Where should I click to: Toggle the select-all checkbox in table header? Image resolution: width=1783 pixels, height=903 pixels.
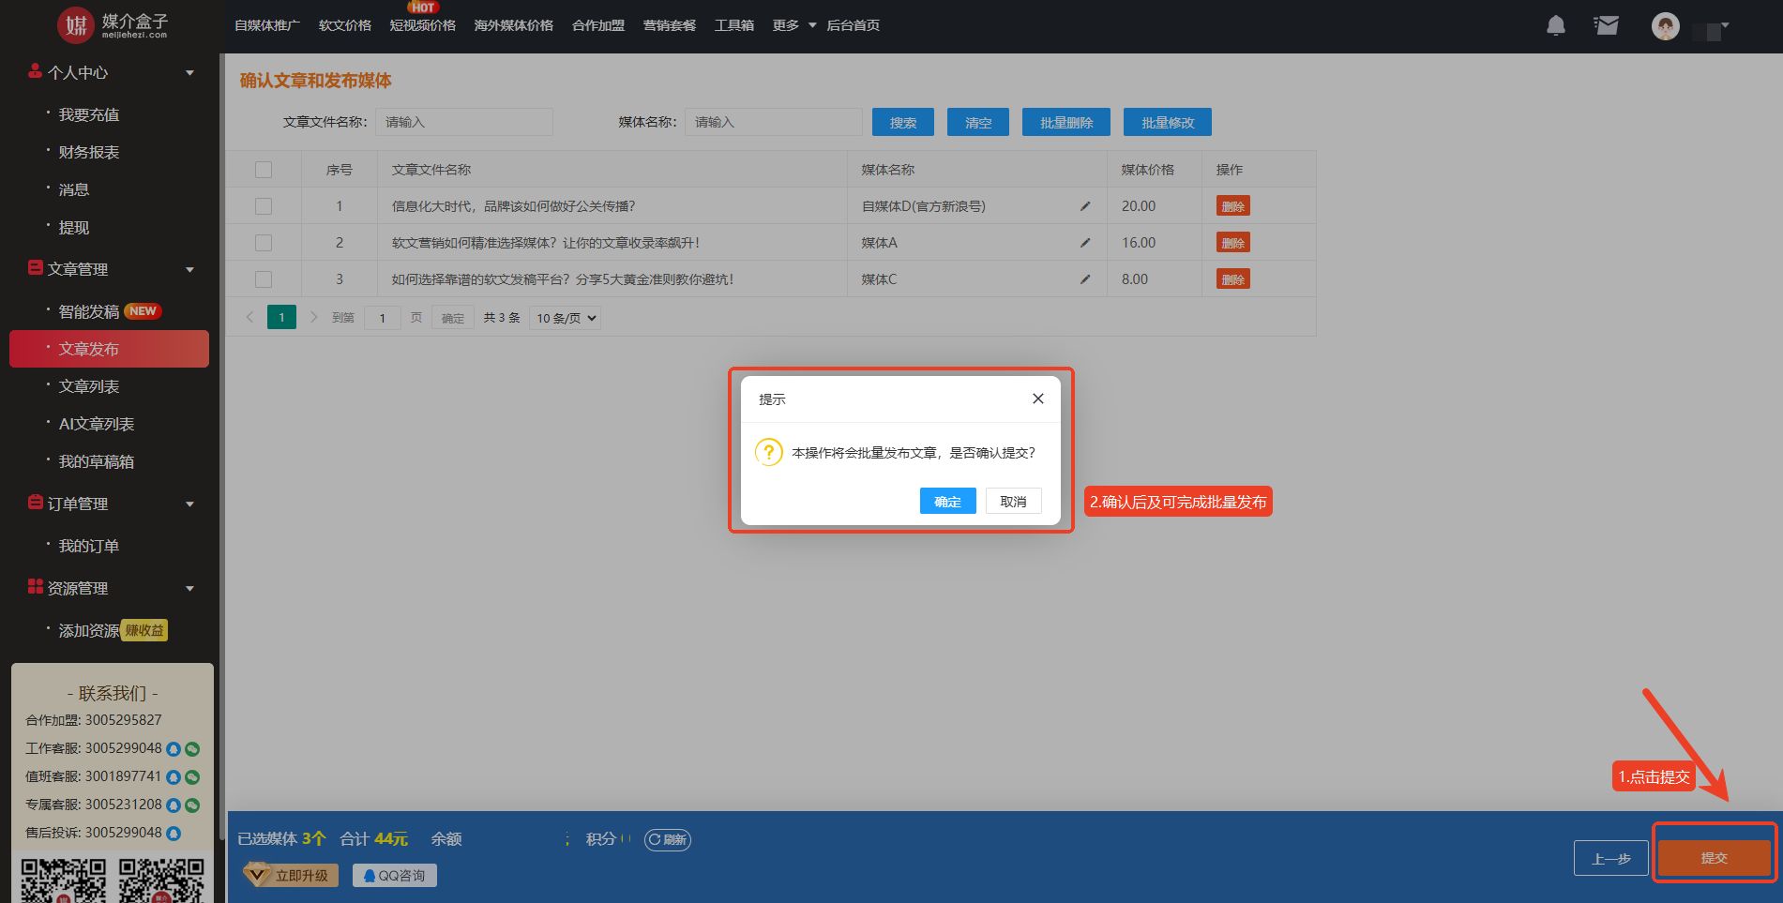coord(264,170)
